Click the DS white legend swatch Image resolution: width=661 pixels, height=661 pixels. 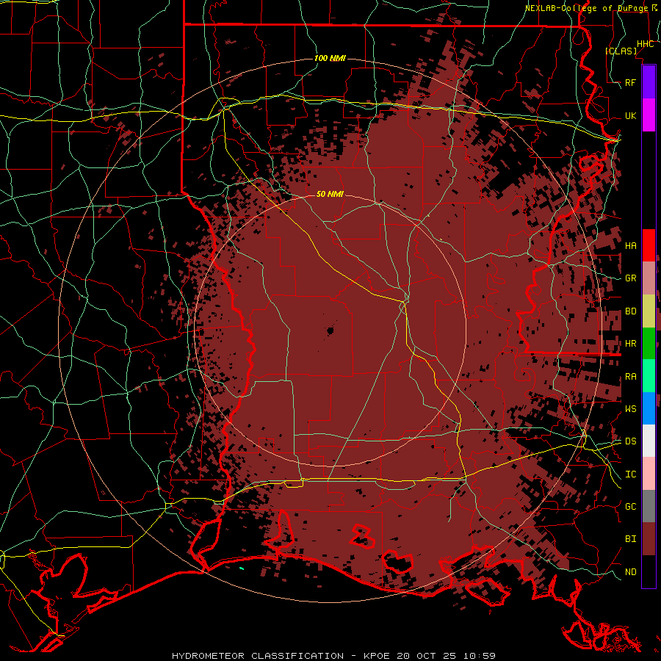(649, 441)
